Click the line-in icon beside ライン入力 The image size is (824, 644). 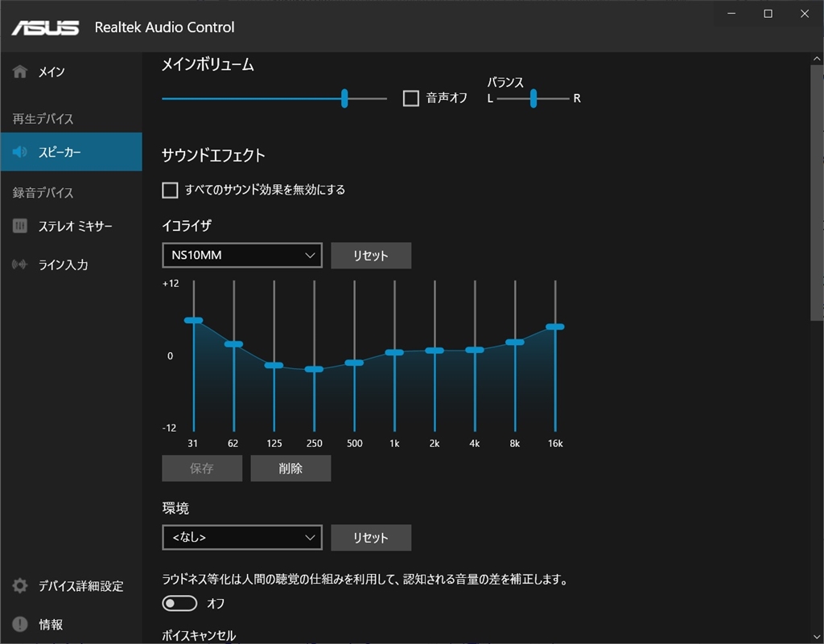(x=20, y=264)
